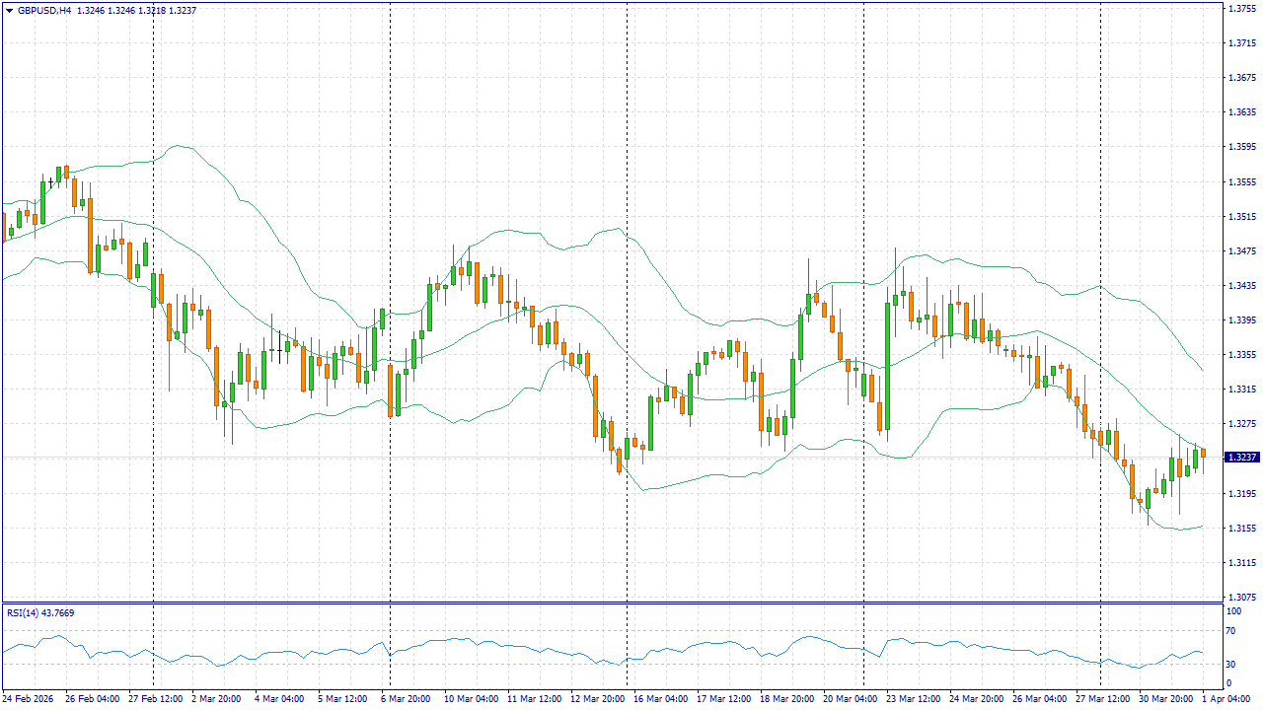The height and width of the screenshot is (710, 1263).
Task: Click the 1.3595 price axis label
Action: click(1240, 148)
